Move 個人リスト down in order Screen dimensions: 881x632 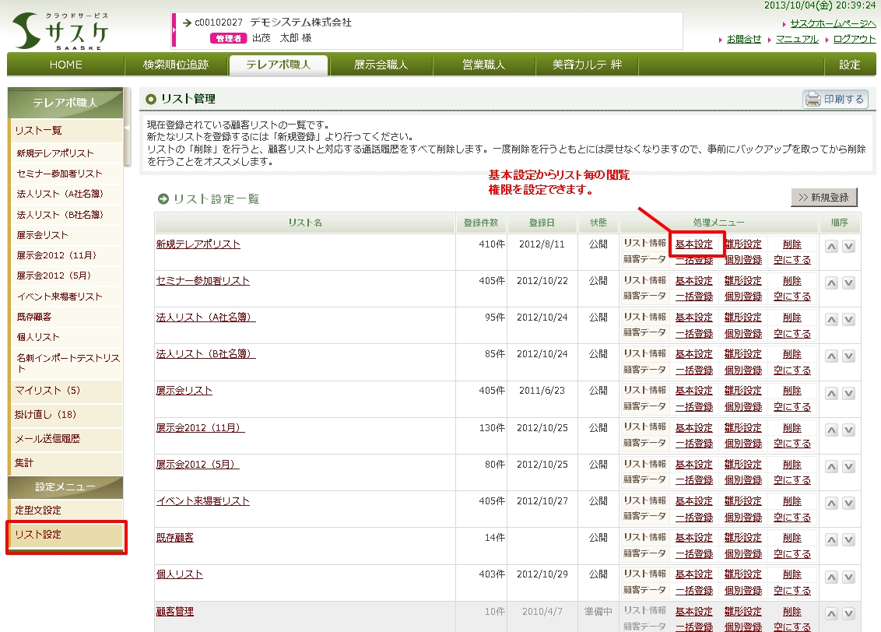point(848,577)
